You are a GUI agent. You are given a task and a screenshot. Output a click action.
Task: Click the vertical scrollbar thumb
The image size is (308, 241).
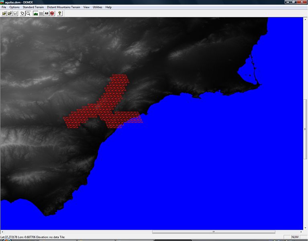pos(305,129)
